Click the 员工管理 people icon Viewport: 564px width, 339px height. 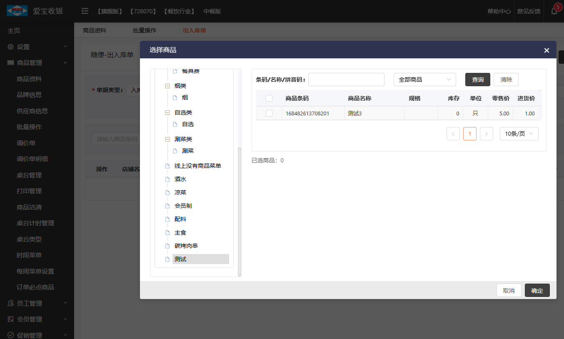[11, 303]
